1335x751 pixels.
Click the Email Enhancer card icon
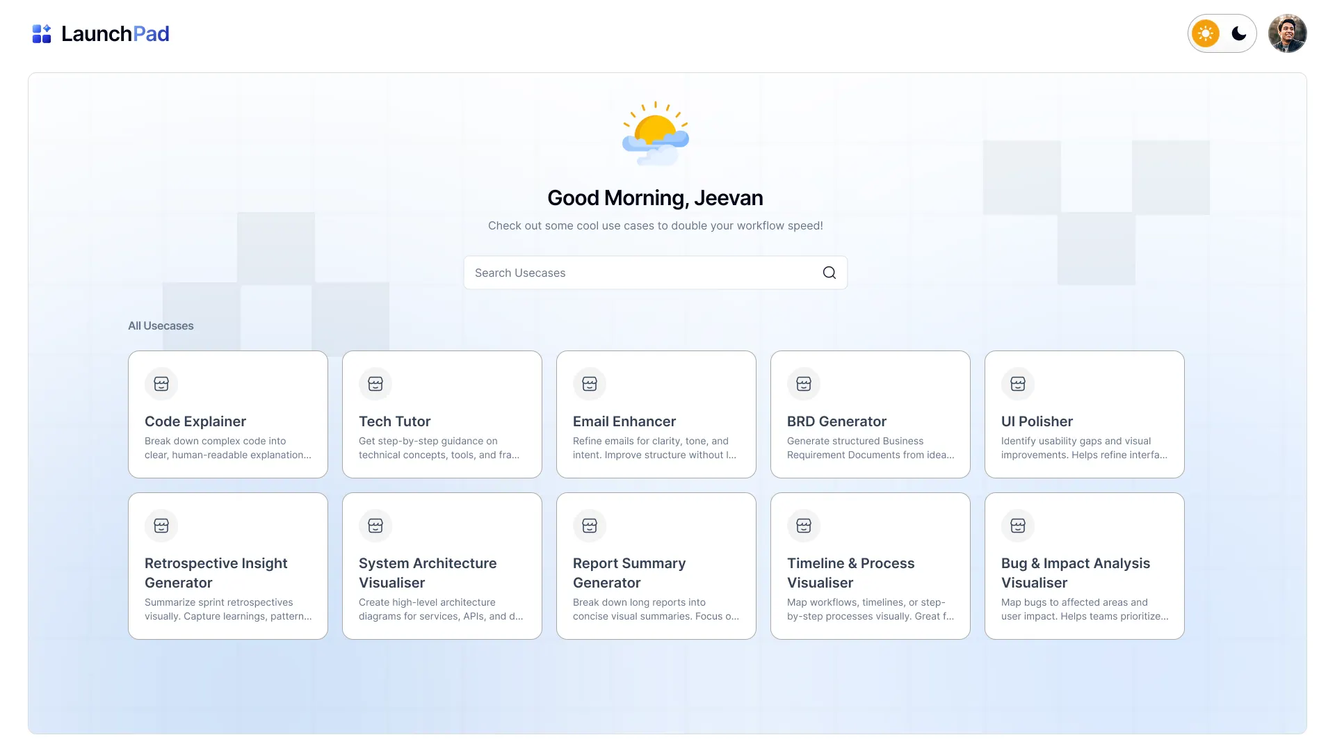(590, 384)
